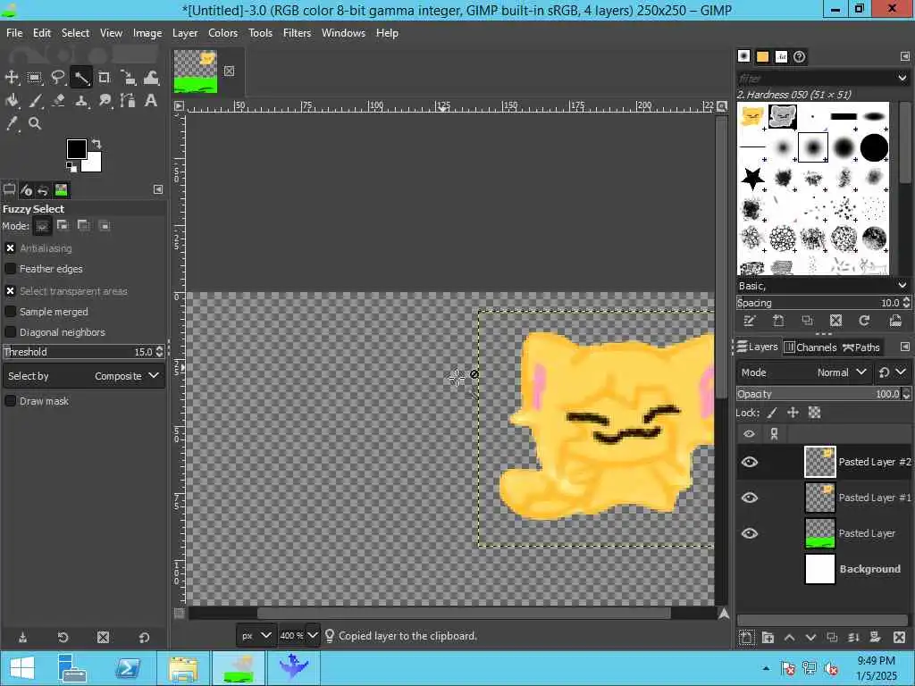Screen dimensions: 915x686
Task: Select the Fuzzy Select wand tool
Action: pos(81,78)
